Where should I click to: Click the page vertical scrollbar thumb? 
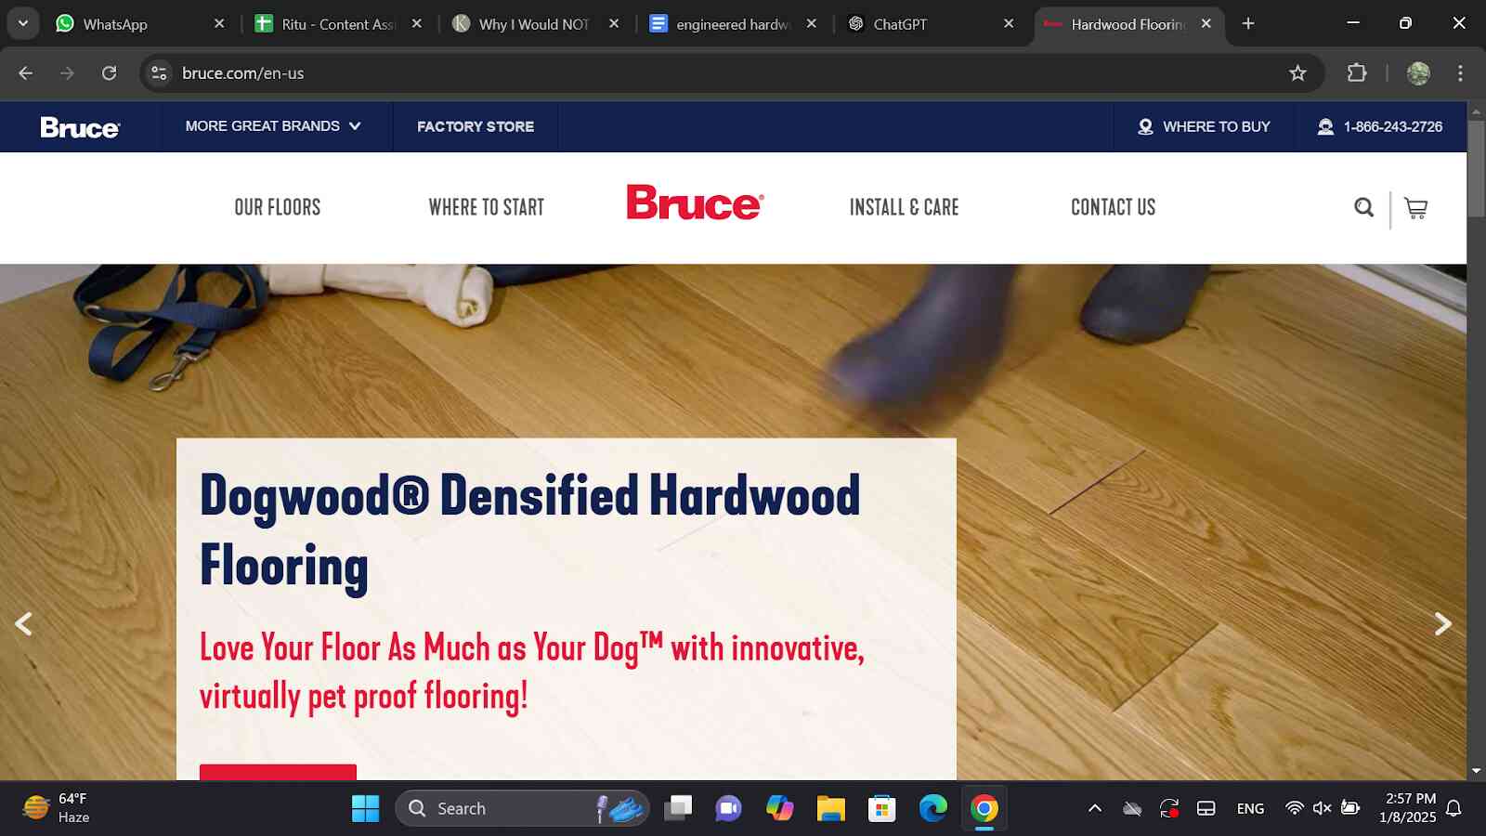click(1476, 167)
